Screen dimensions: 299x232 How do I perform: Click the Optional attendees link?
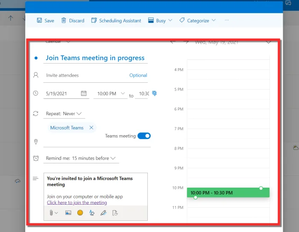[138, 75]
